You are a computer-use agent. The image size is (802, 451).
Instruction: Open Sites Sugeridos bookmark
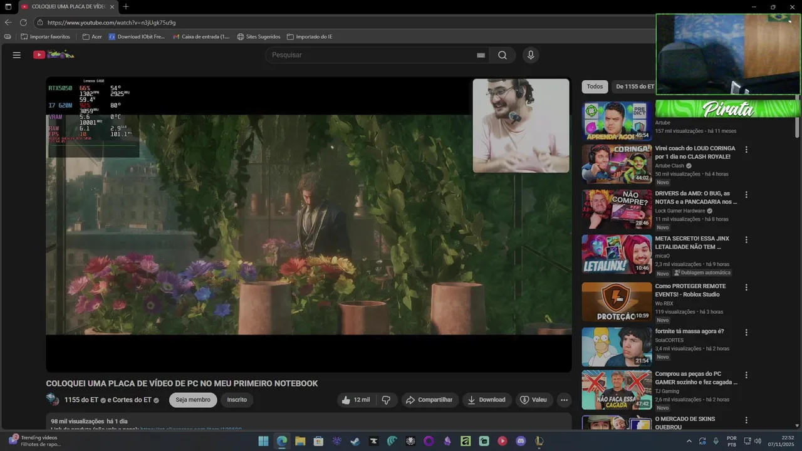tap(258, 37)
